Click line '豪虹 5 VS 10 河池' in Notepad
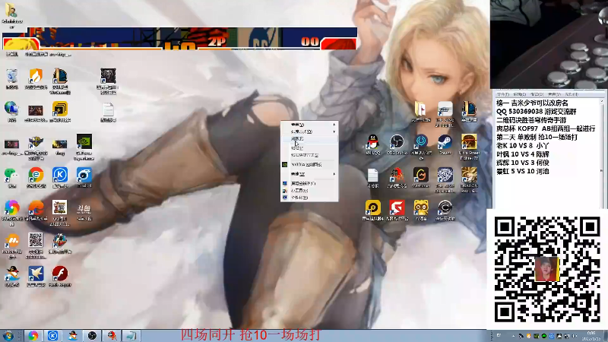The width and height of the screenshot is (608, 342). pos(523,172)
